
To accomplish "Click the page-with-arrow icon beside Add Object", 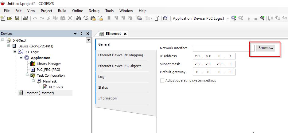I will tap(157, 18).
